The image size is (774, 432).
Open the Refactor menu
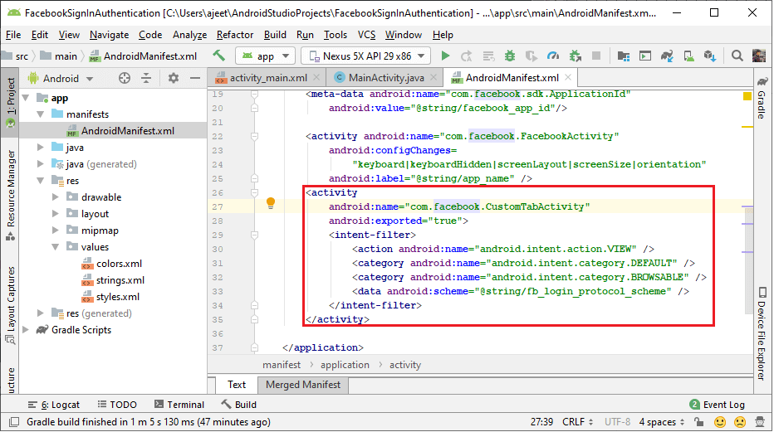point(235,35)
